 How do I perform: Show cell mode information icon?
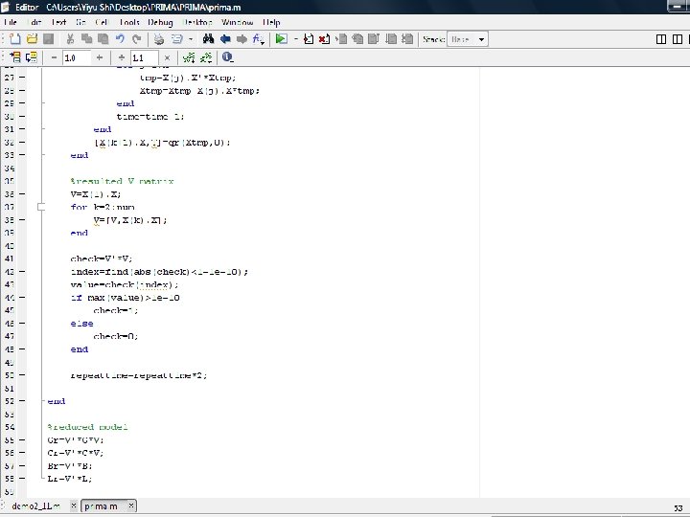click(x=227, y=57)
